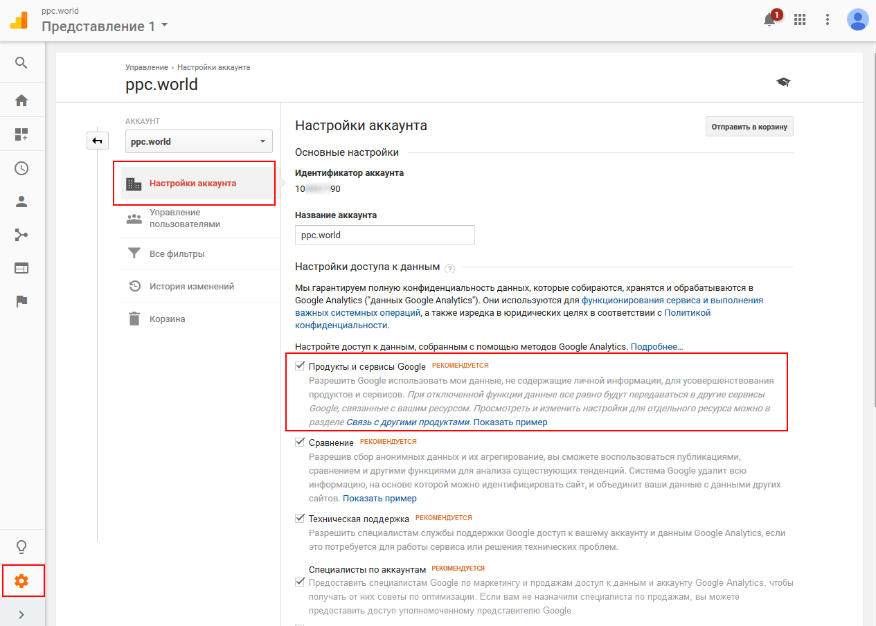Toggle Продукты и сервисы Google checkbox

click(x=300, y=366)
